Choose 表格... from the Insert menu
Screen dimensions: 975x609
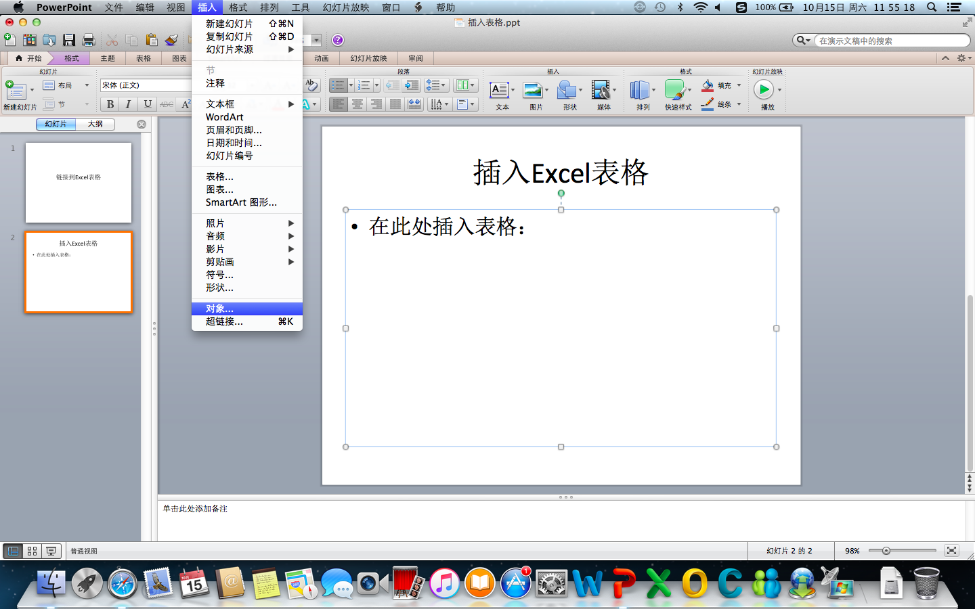[247, 177]
